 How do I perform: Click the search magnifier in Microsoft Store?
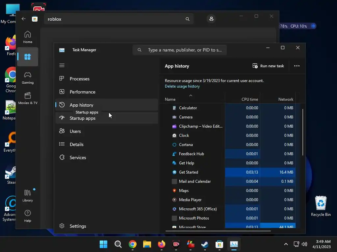[x=187, y=19]
